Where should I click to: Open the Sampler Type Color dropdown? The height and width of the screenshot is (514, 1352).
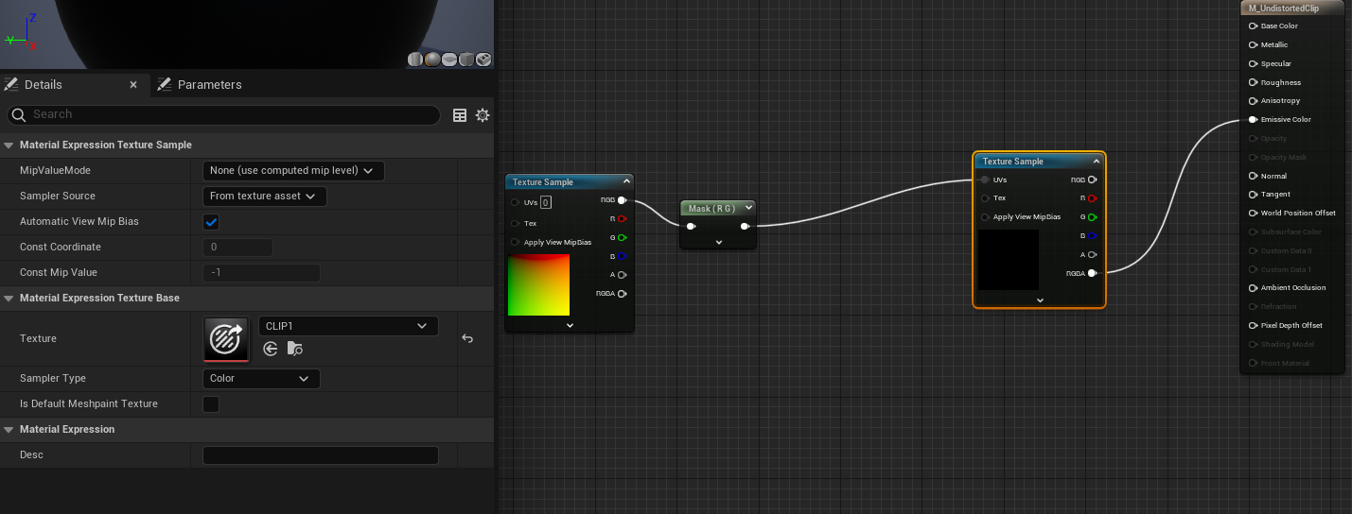tap(261, 379)
